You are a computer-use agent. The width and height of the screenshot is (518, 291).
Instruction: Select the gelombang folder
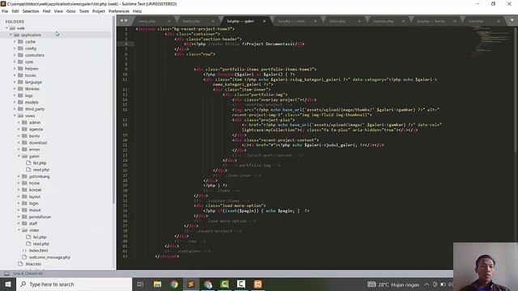point(40,176)
